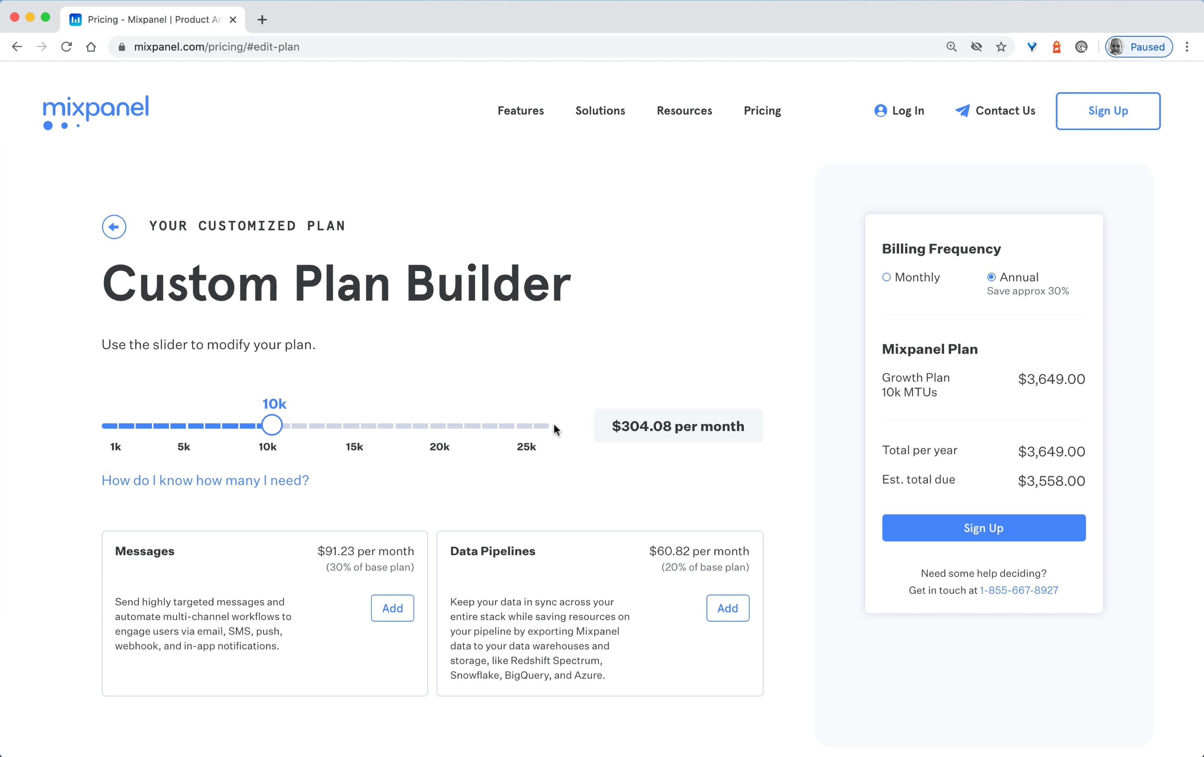Open 'How do I know how many I need?' link

point(205,480)
